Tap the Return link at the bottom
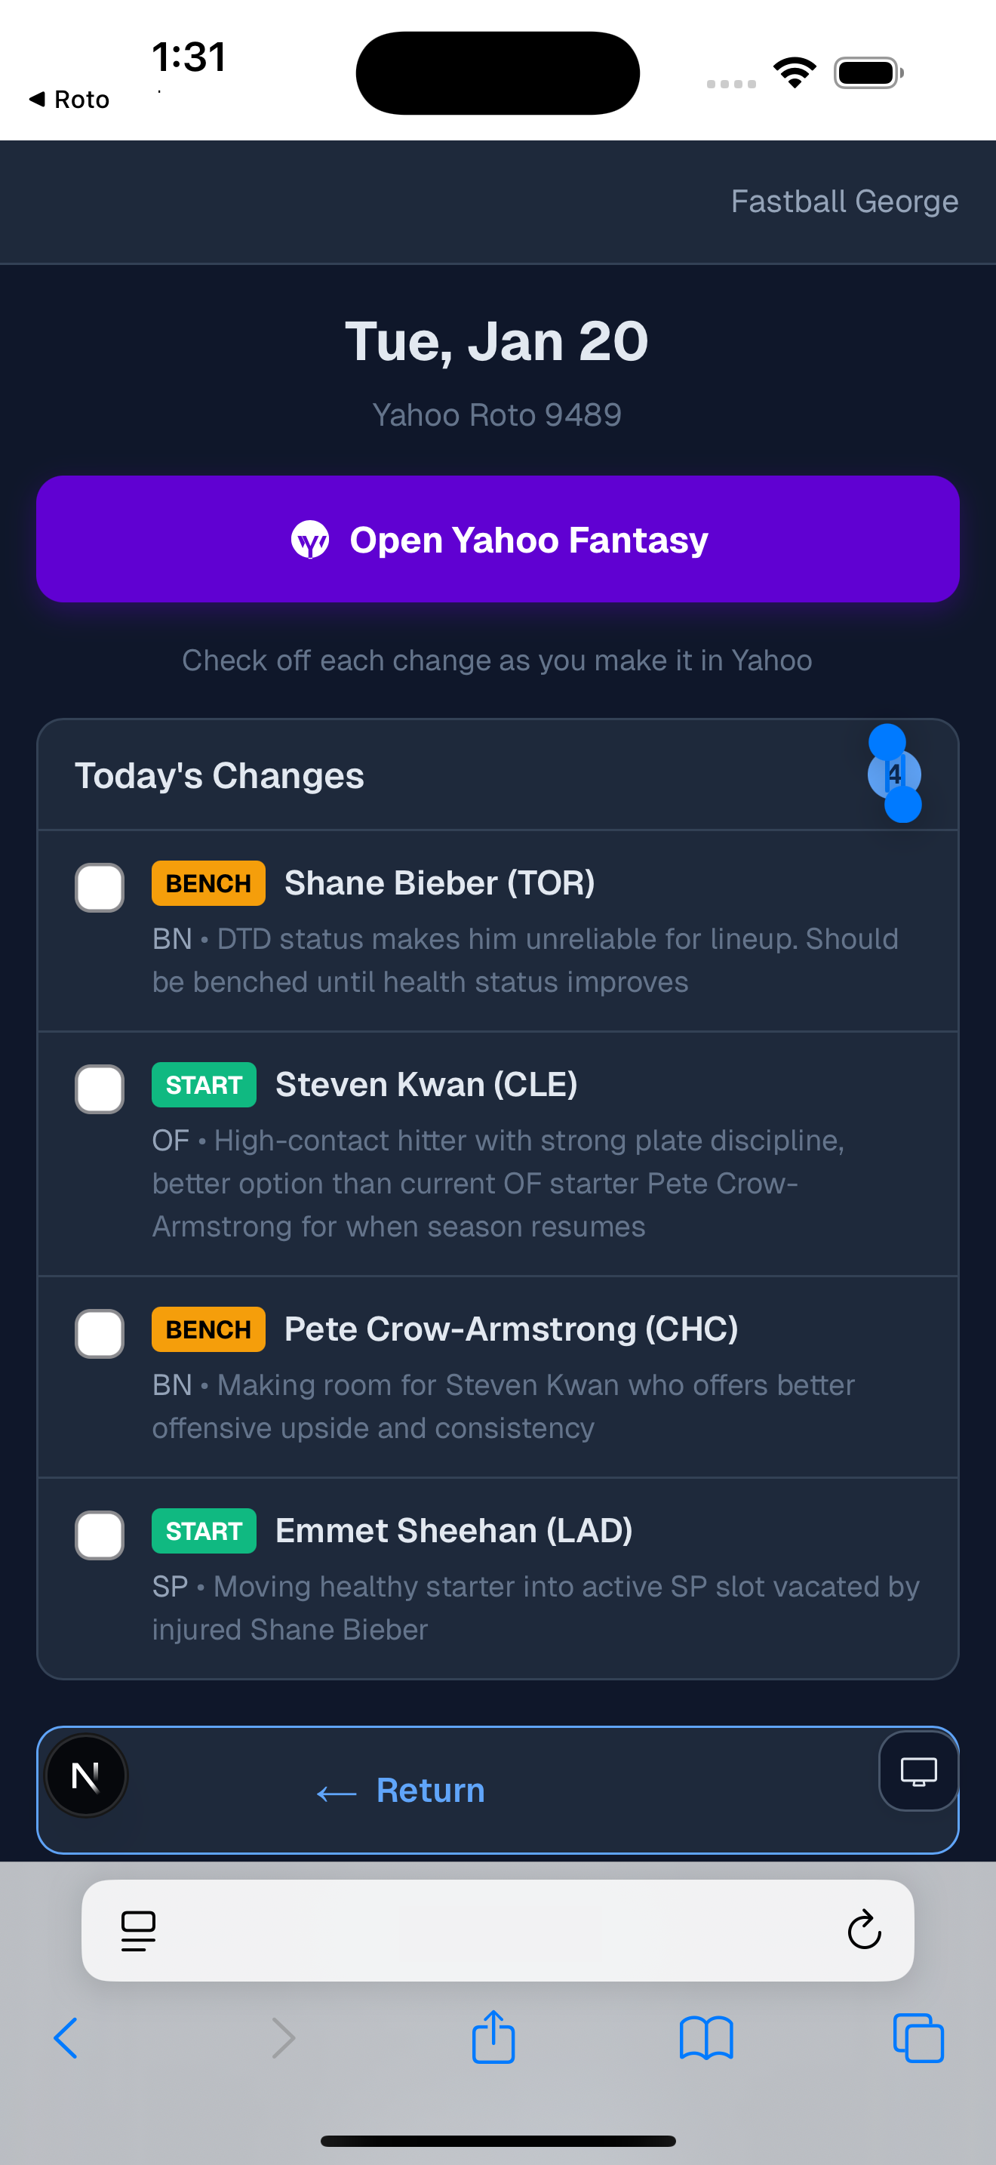Screen dimensions: 996x2165 tap(401, 1790)
